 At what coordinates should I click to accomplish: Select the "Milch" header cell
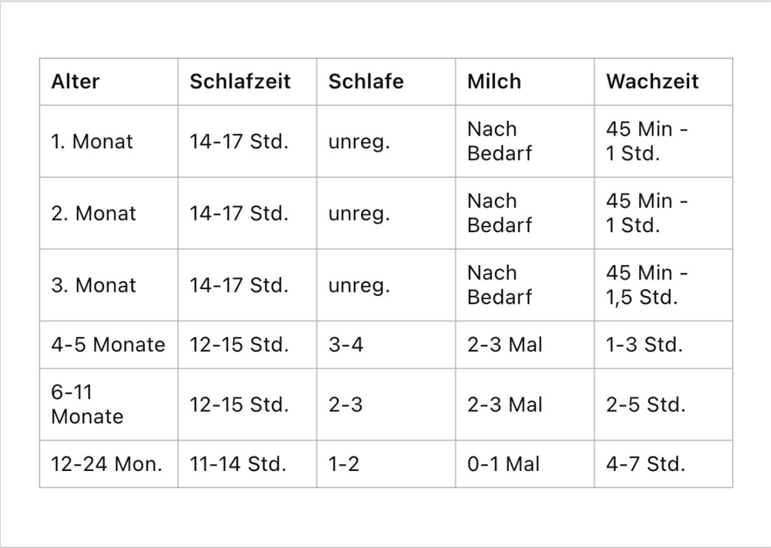click(494, 82)
